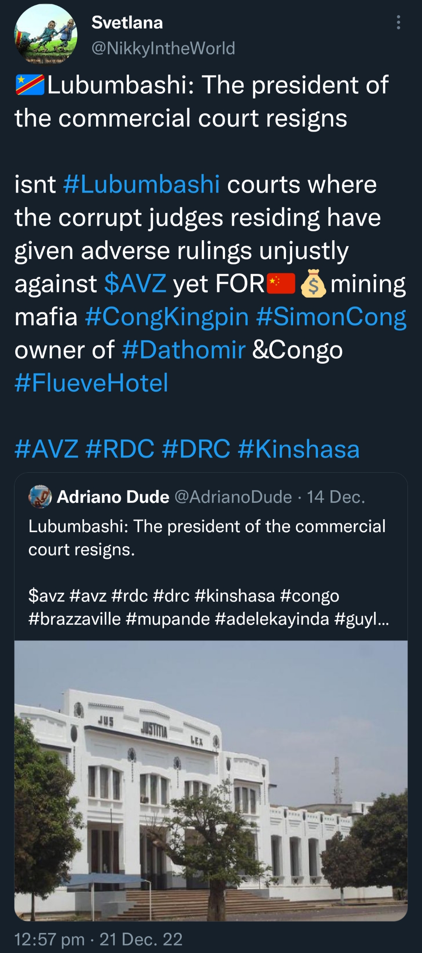Open the #SimonCong hashtag
422x953 pixels.
coord(331,317)
